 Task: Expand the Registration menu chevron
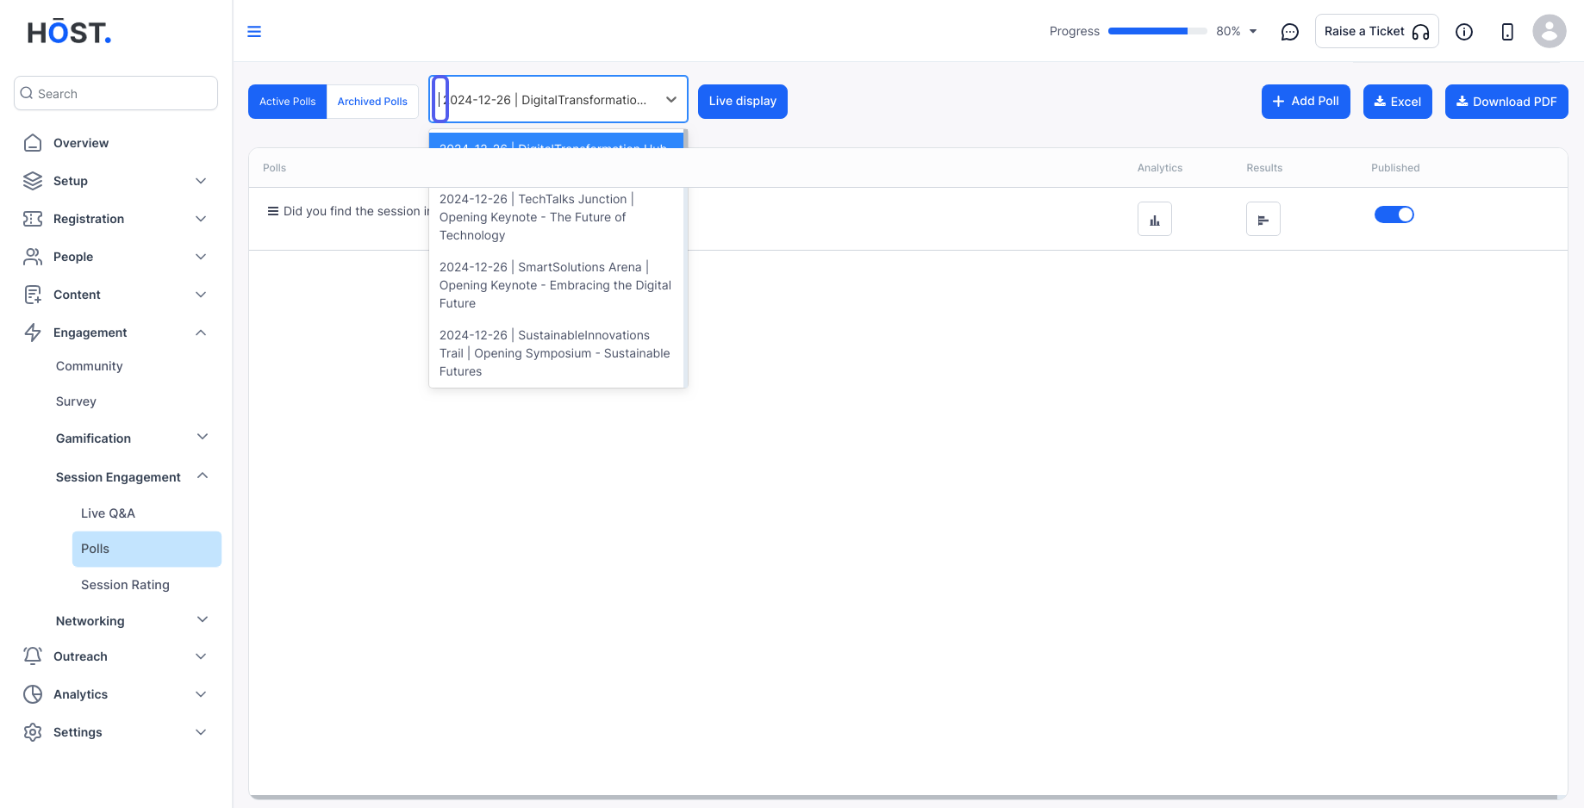point(201,219)
